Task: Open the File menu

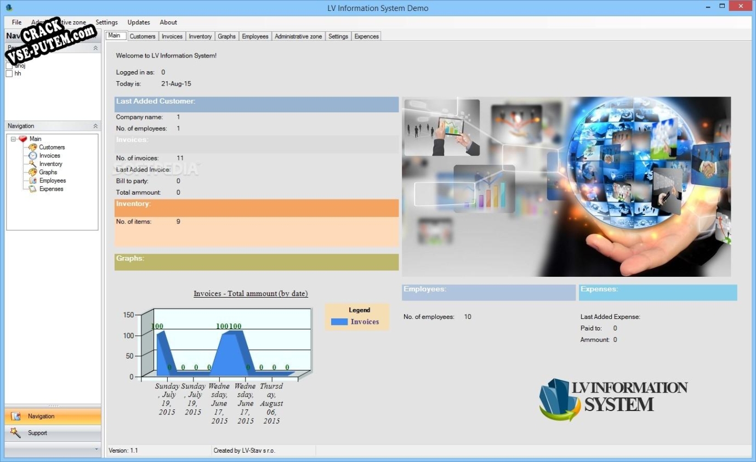Action: click(16, 22)
